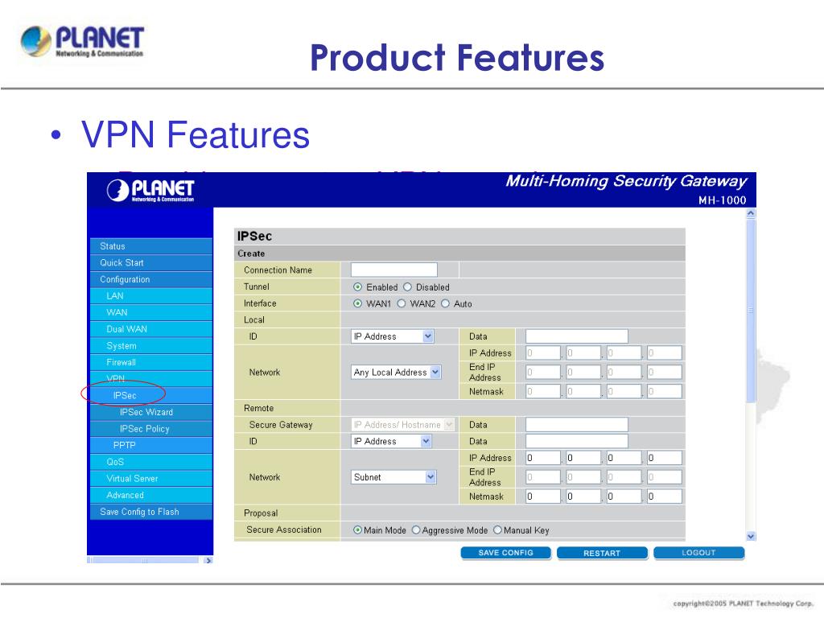Open Dual WAN settings
Viewport: 824px width, 618px height.
click(x=151, y=329)
